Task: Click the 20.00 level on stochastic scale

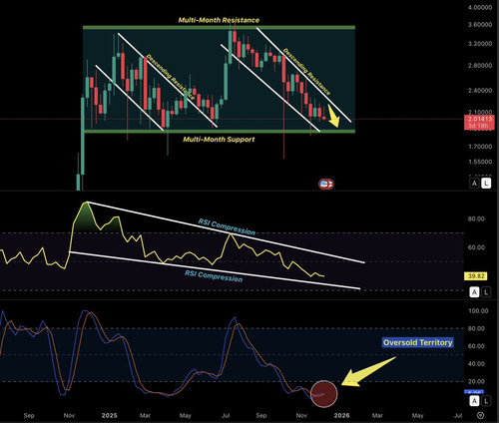Action: pyautogui.click(x=476, y=381)
